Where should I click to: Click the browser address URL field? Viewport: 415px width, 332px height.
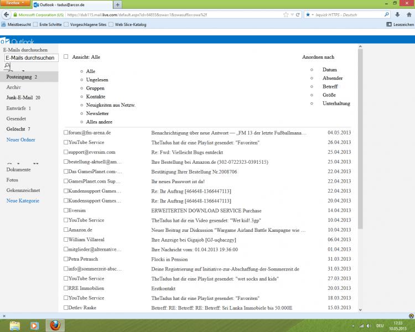tap(173, 15)
